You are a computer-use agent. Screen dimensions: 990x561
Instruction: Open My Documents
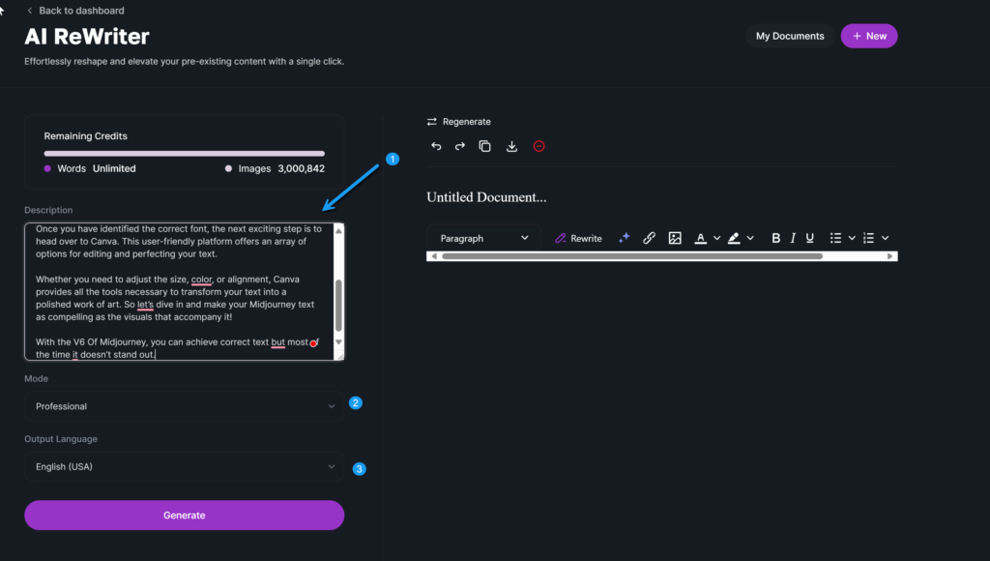pos(790,36)
